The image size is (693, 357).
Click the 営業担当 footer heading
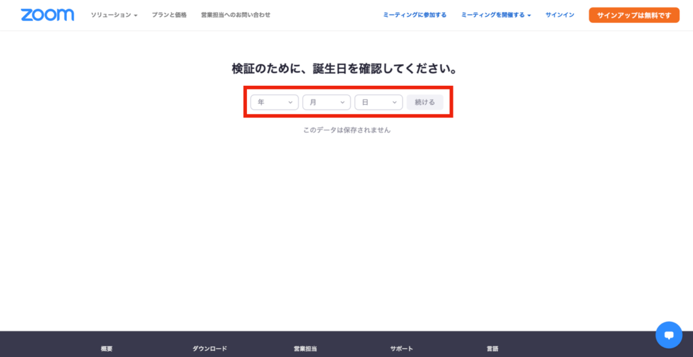304,349
